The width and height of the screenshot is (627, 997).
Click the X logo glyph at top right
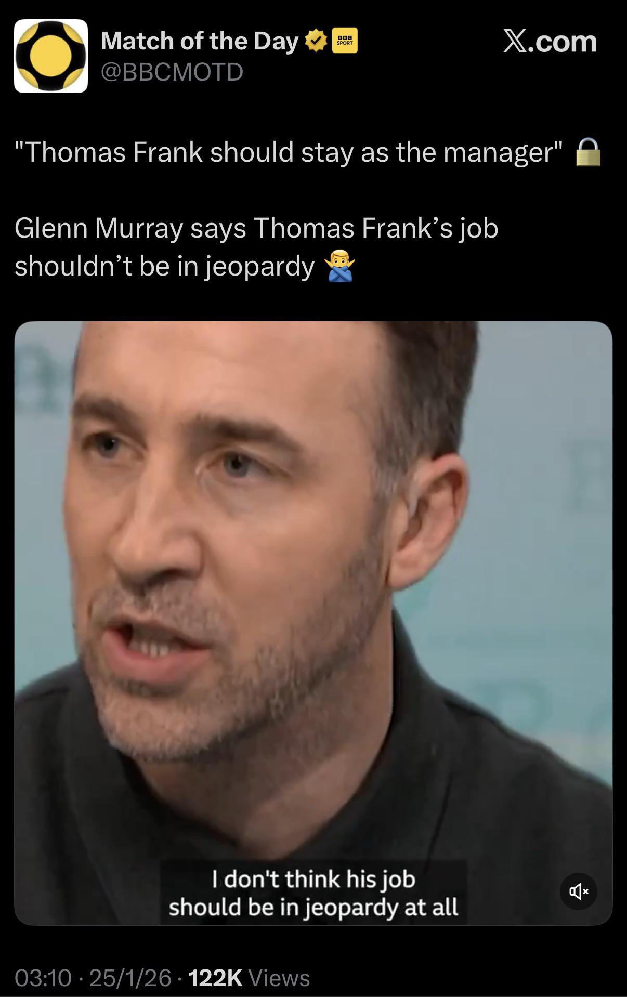click(x=516, y=41)
